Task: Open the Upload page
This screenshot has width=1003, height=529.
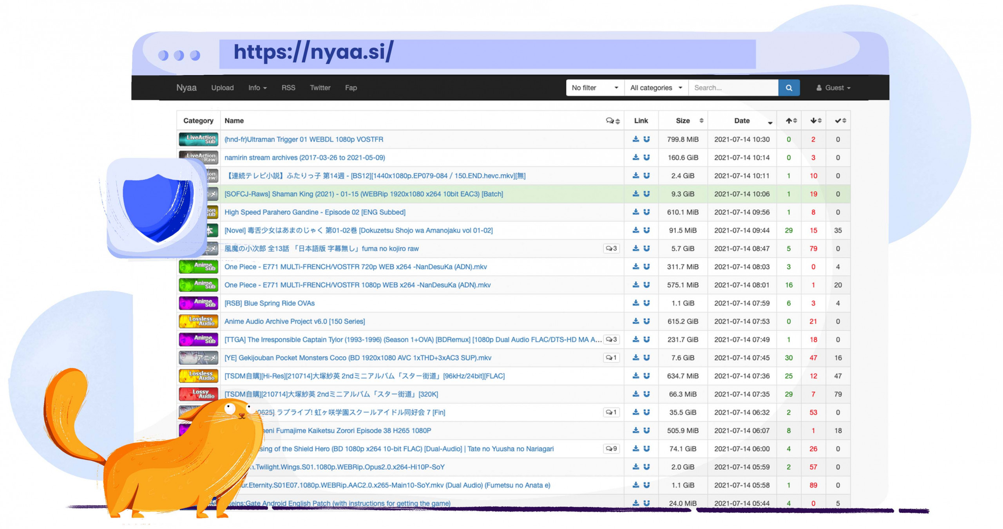Action: coord(223,88)
